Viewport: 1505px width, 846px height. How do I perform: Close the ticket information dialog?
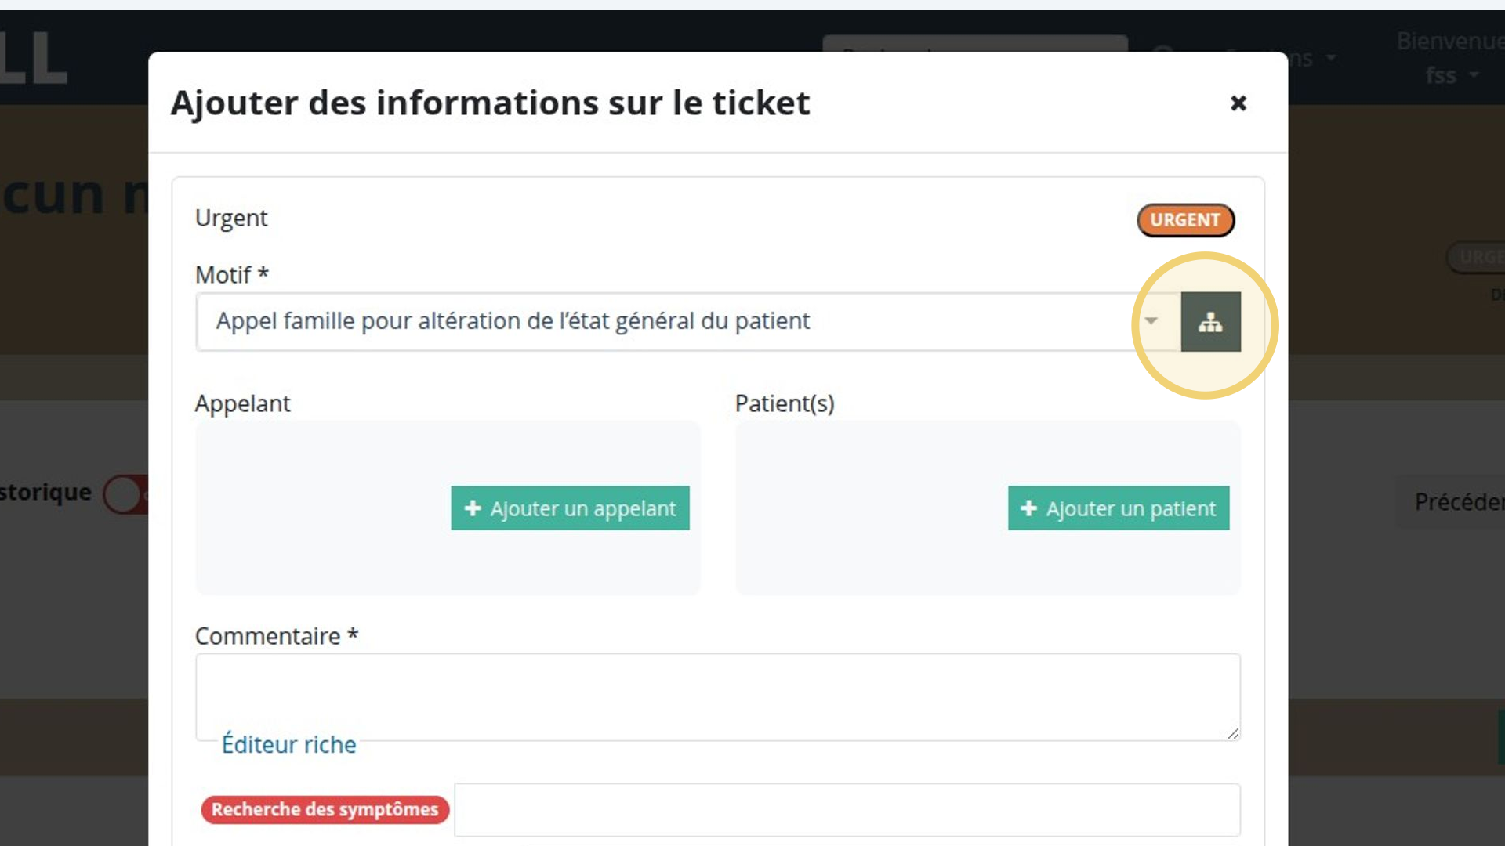click(x=1238, y=103)
